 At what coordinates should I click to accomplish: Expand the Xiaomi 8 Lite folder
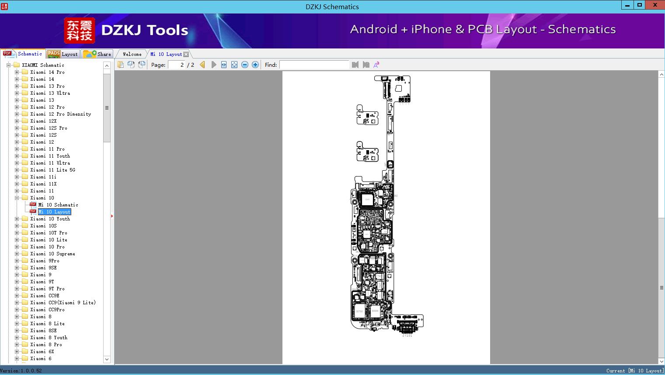(x=17, y=323)
